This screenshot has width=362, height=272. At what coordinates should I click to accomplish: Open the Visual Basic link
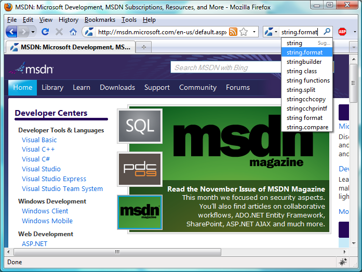(x=39, y=140)
